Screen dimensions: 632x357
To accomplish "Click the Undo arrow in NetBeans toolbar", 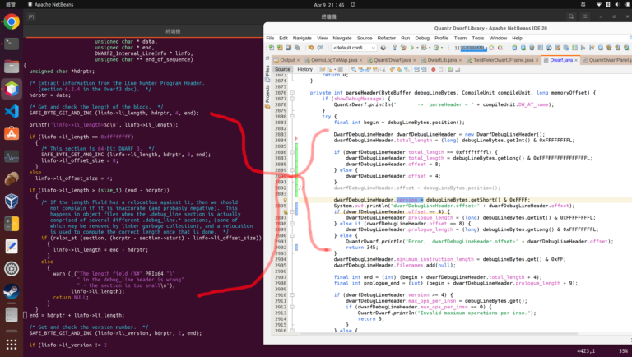I will [x=311, y=48].
